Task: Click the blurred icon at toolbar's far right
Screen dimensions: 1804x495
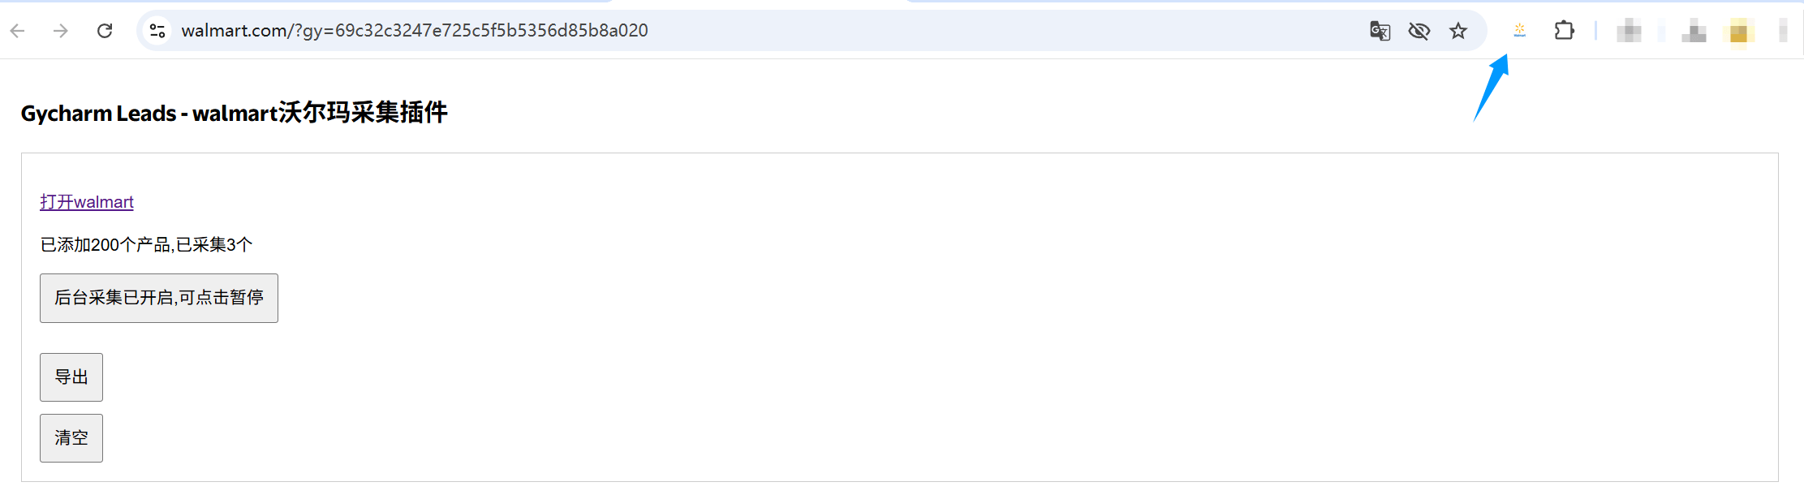Action: coord(1783,32)
